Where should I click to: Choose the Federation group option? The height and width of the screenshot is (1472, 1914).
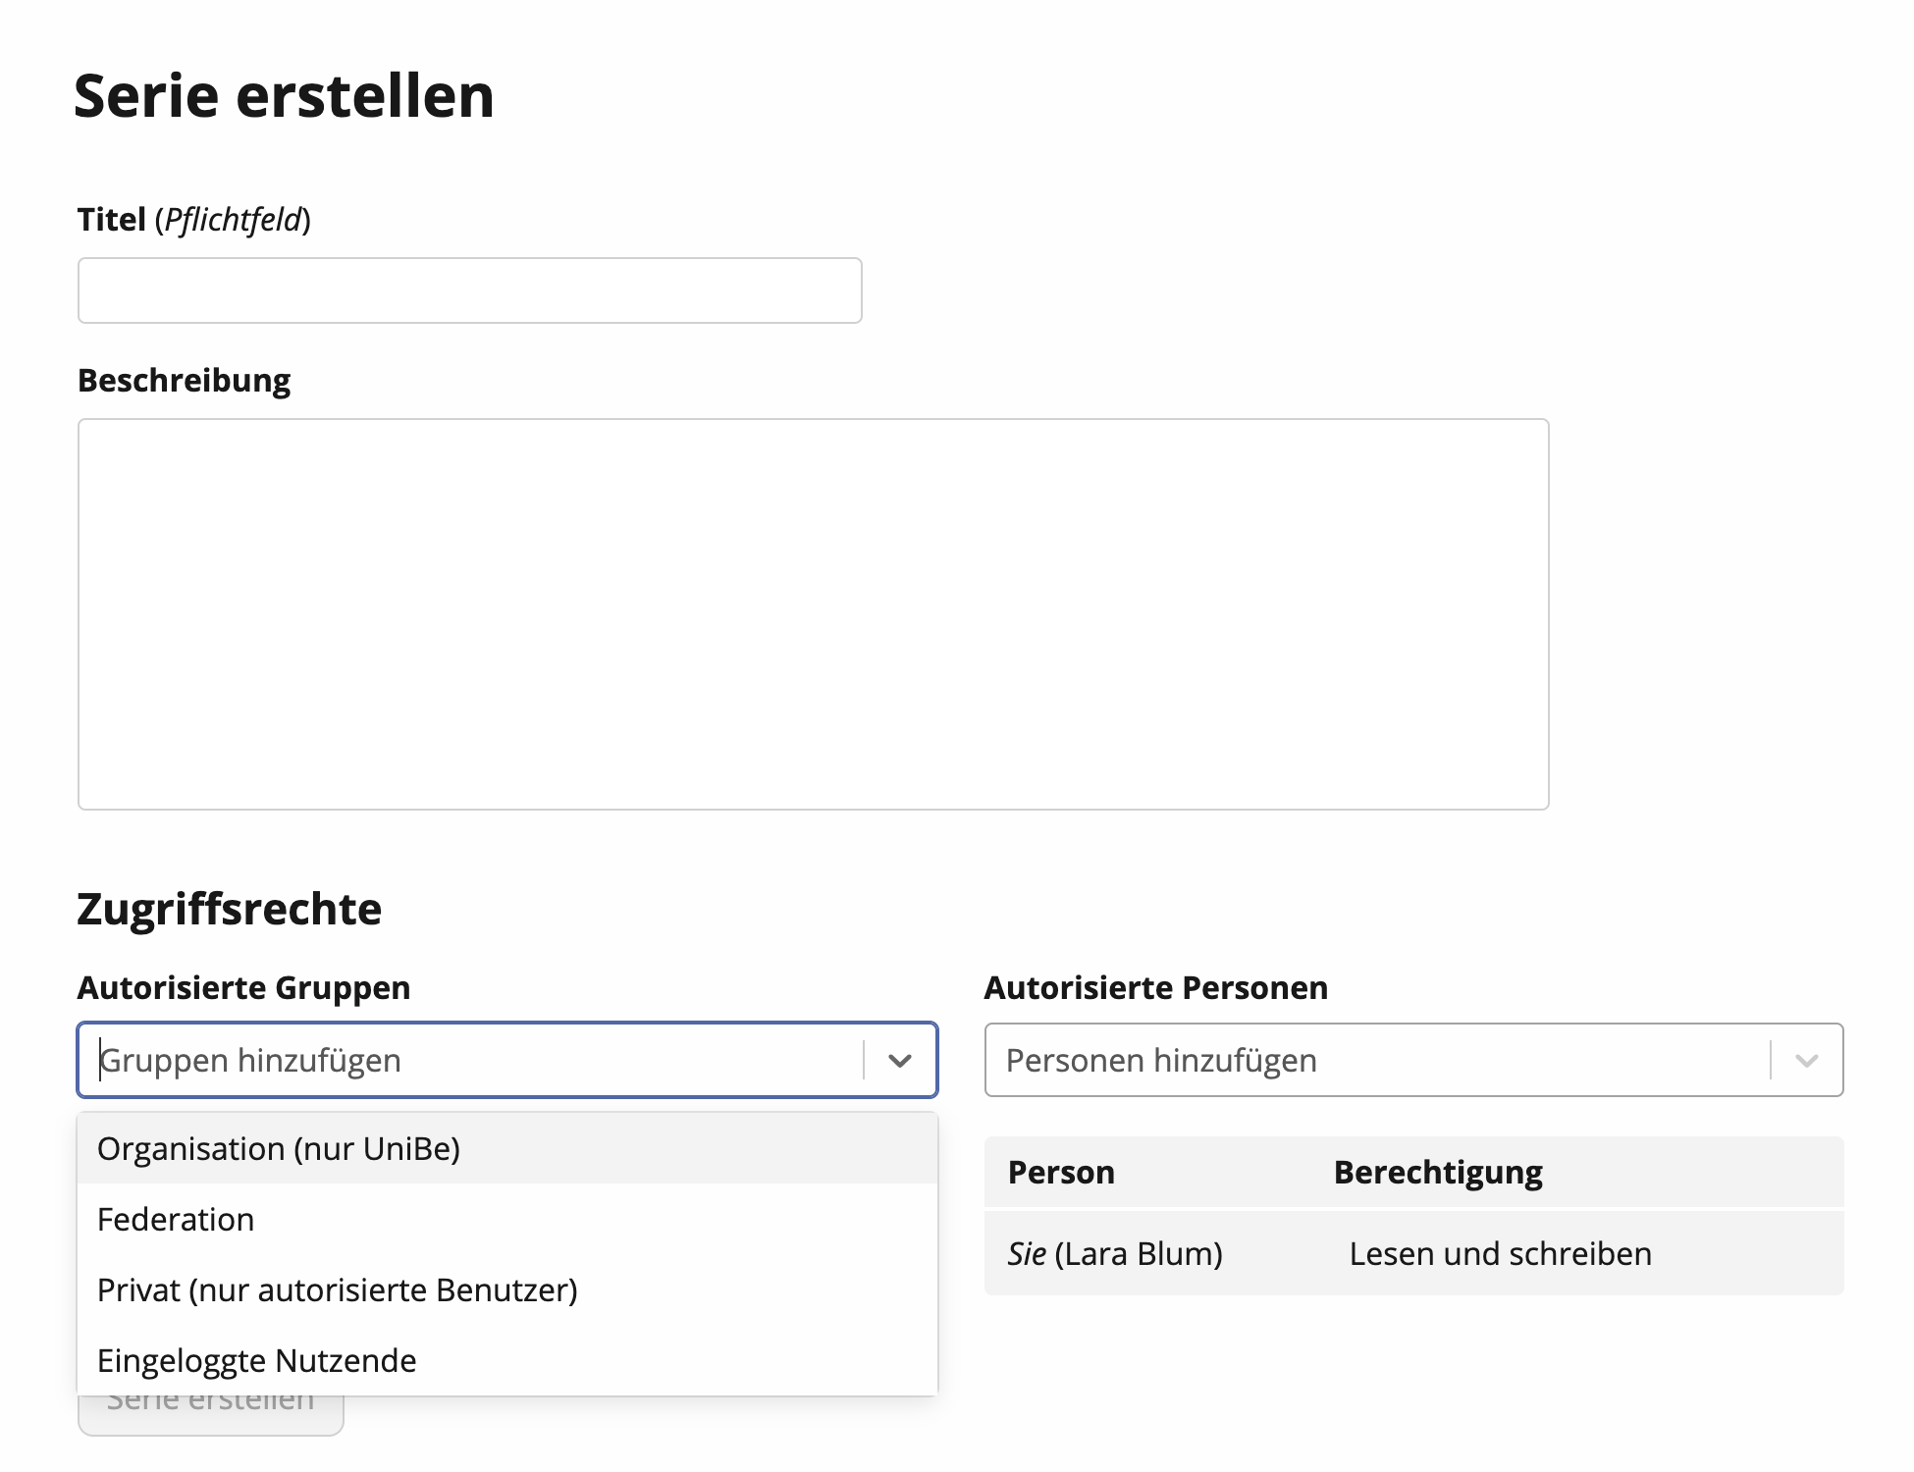tap(177, 1219)
